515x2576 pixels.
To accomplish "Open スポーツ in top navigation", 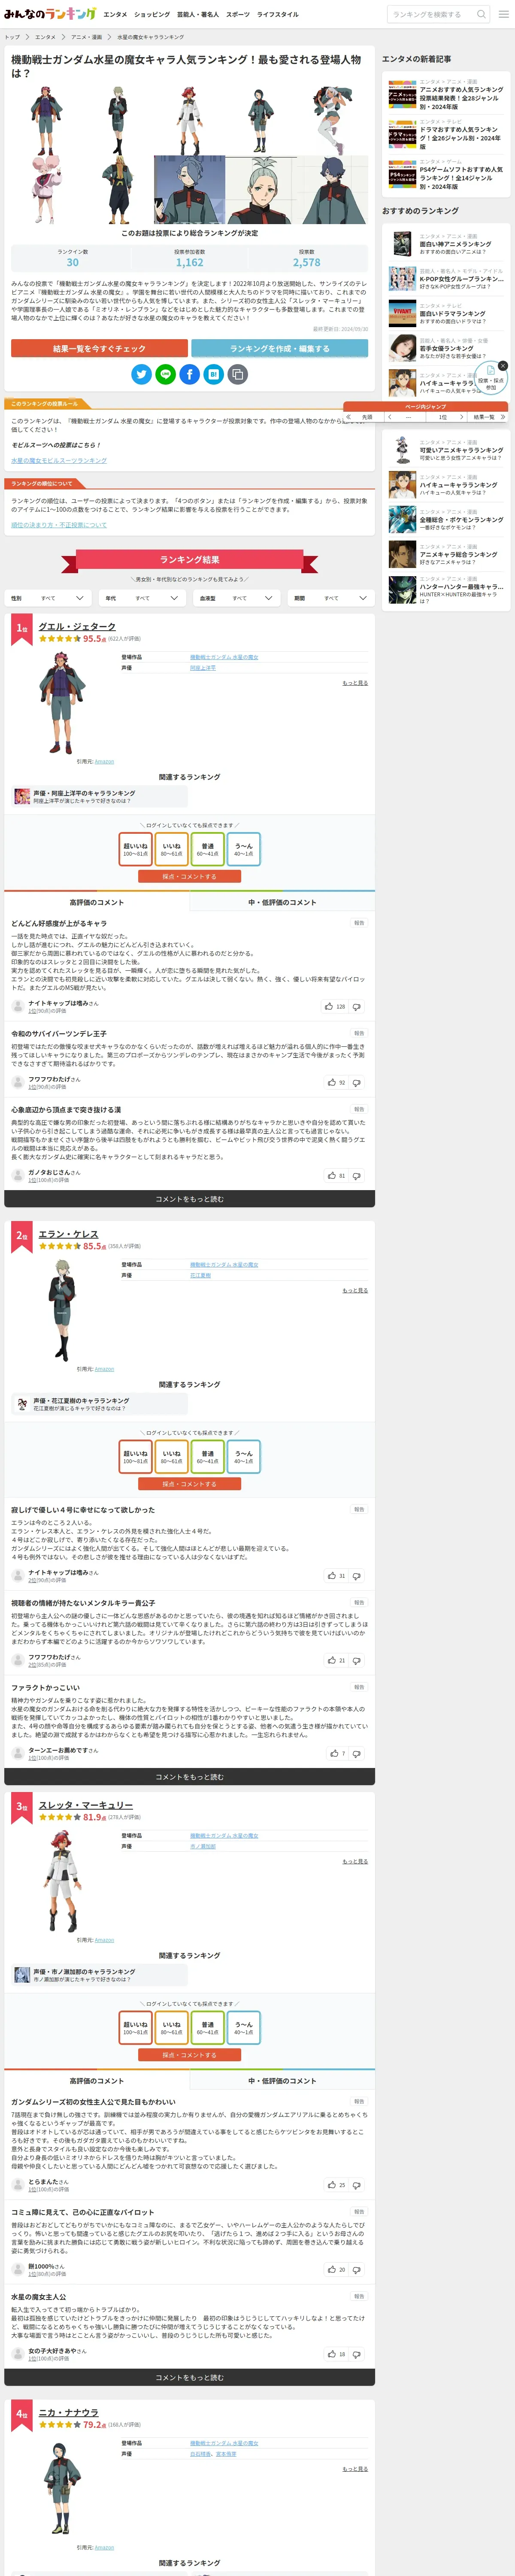I will tap(238, 15).
